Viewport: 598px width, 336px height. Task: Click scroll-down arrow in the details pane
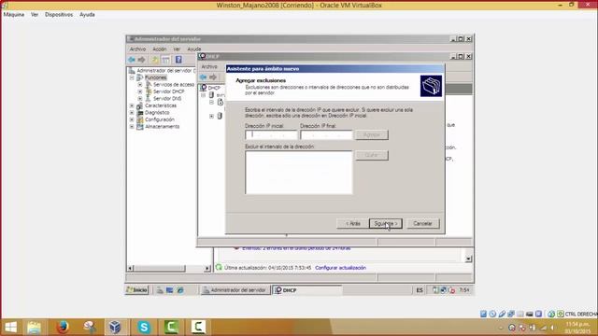point(468,259)
